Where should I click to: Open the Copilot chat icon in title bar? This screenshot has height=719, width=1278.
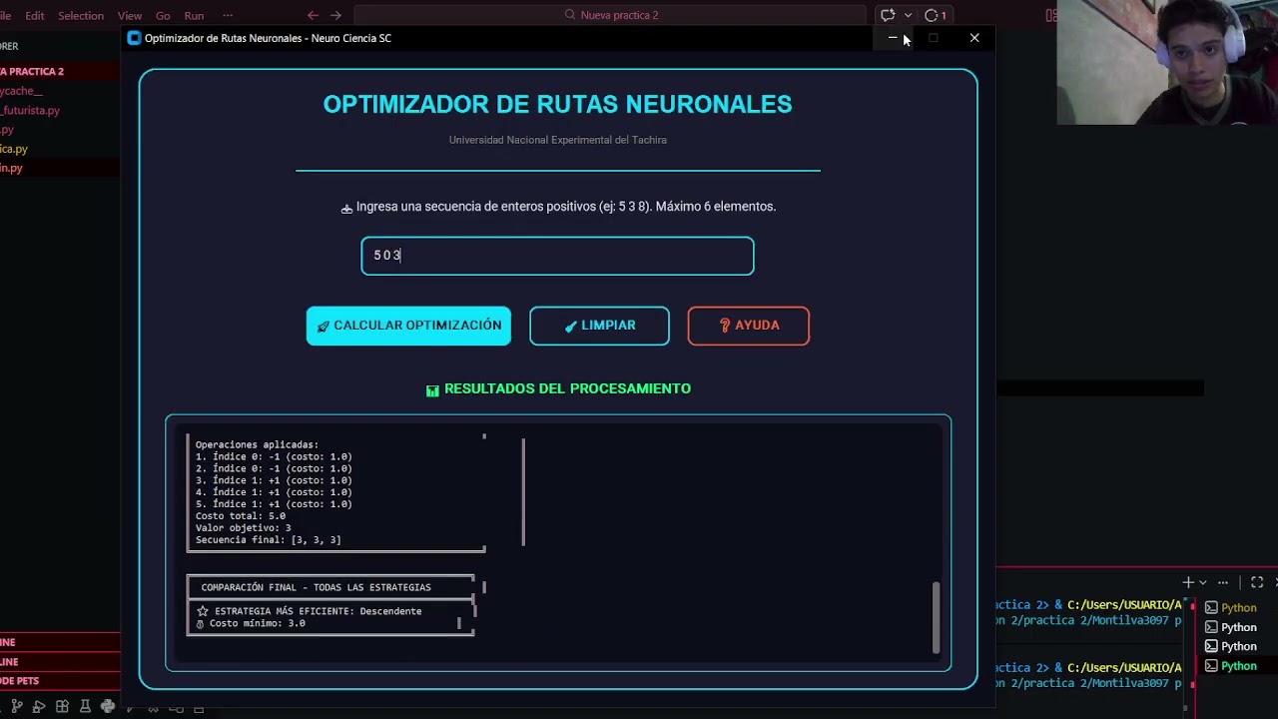(888, 15)
